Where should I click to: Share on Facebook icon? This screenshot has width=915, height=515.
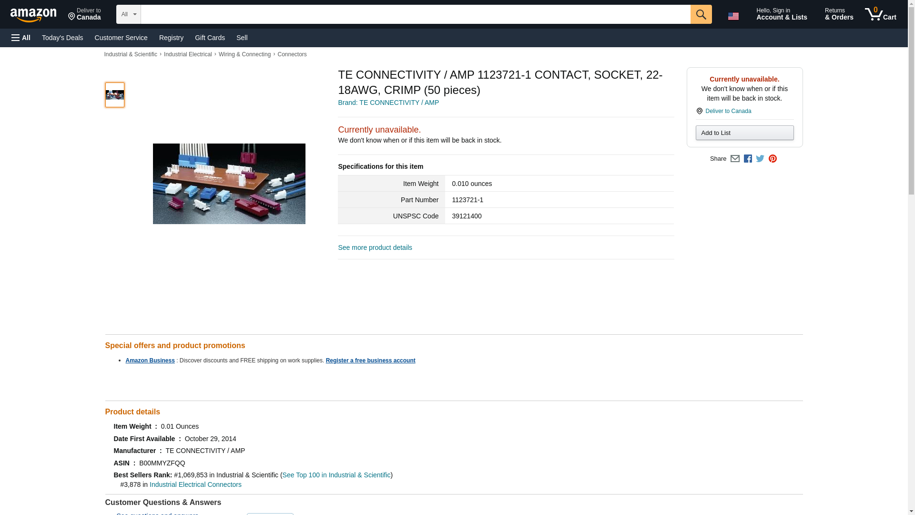point(748,159)
